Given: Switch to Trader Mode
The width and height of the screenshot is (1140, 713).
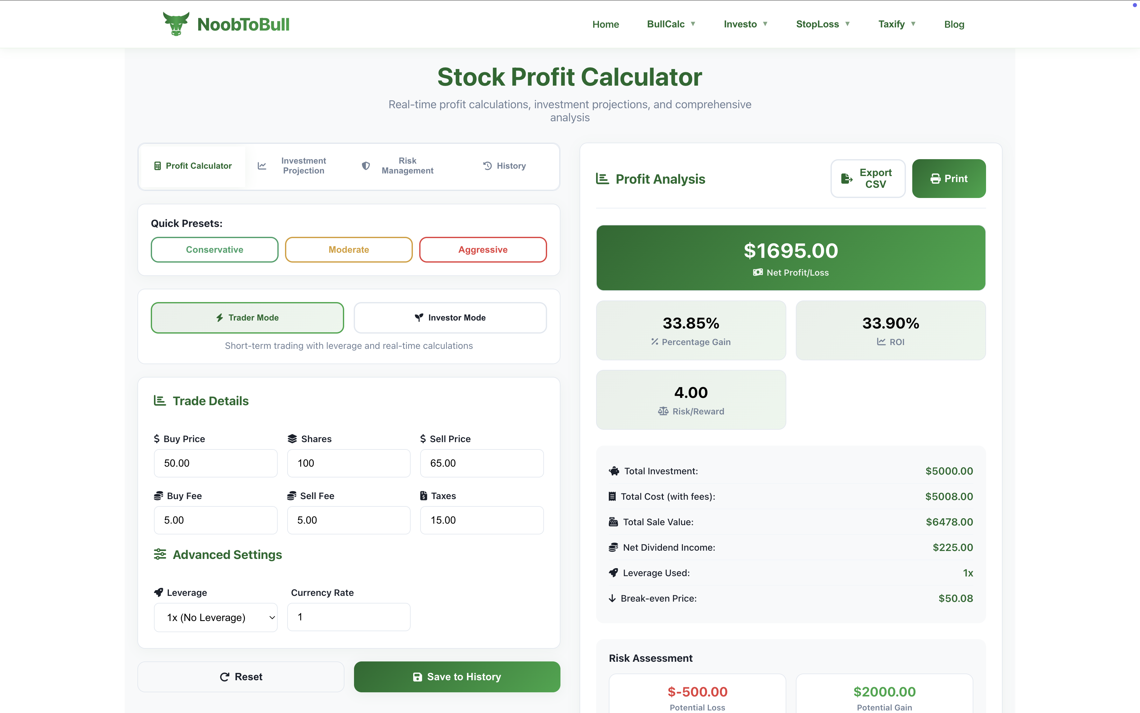Looking at the screenshot, I should pos(247,317).
